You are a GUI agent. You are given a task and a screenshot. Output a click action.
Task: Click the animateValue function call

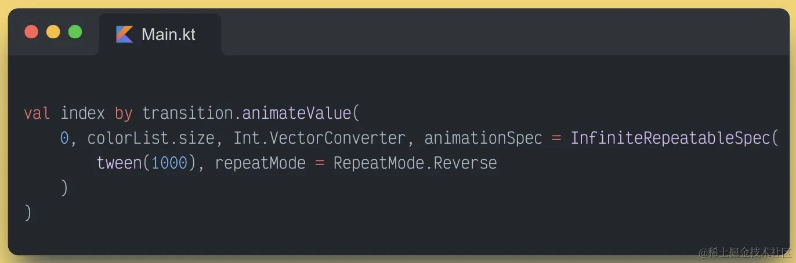coord(296,113)
